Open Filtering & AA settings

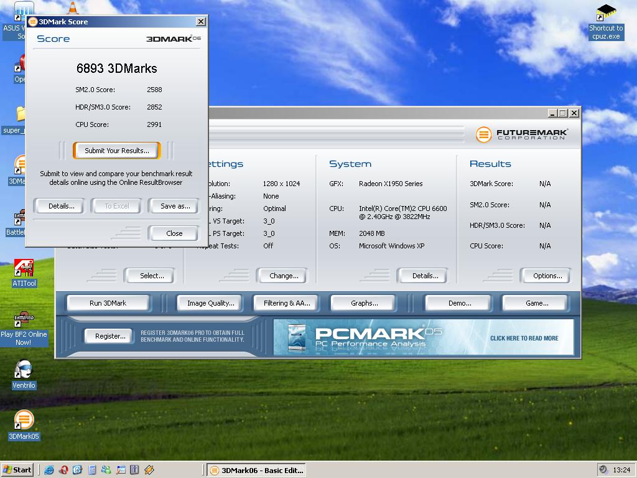pyautogui.click(x=286, y=303)
